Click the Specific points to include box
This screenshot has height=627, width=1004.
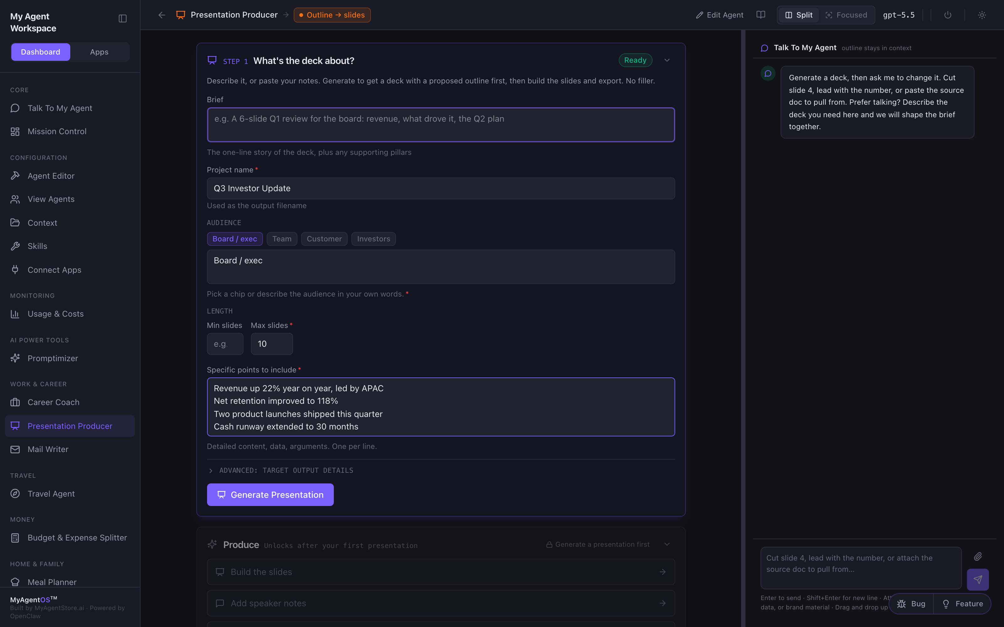click(x=441, y=407)
